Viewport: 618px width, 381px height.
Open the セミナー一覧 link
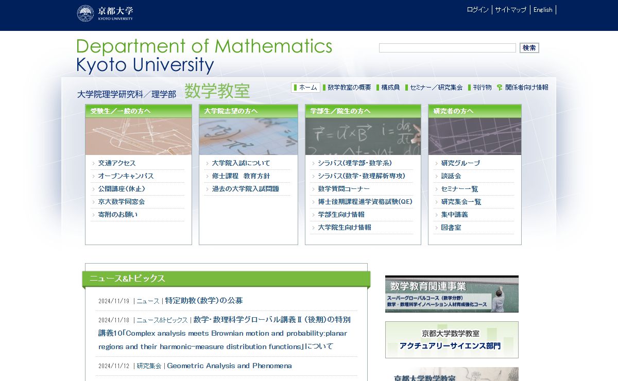[459, 189]
